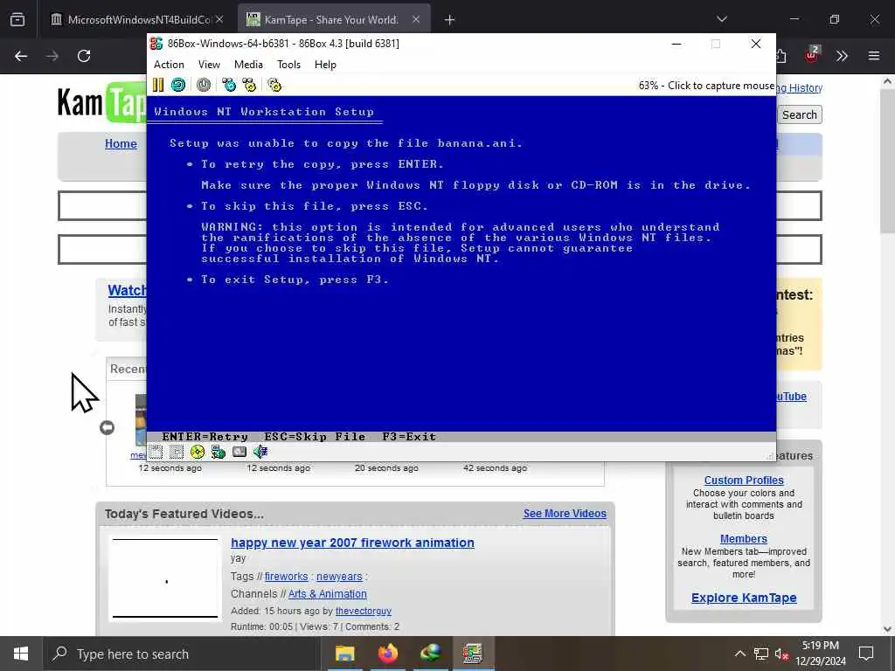Click the page vertical scrollbar thumb
This screenshot has width=895, height=671.
click(887, 162)
